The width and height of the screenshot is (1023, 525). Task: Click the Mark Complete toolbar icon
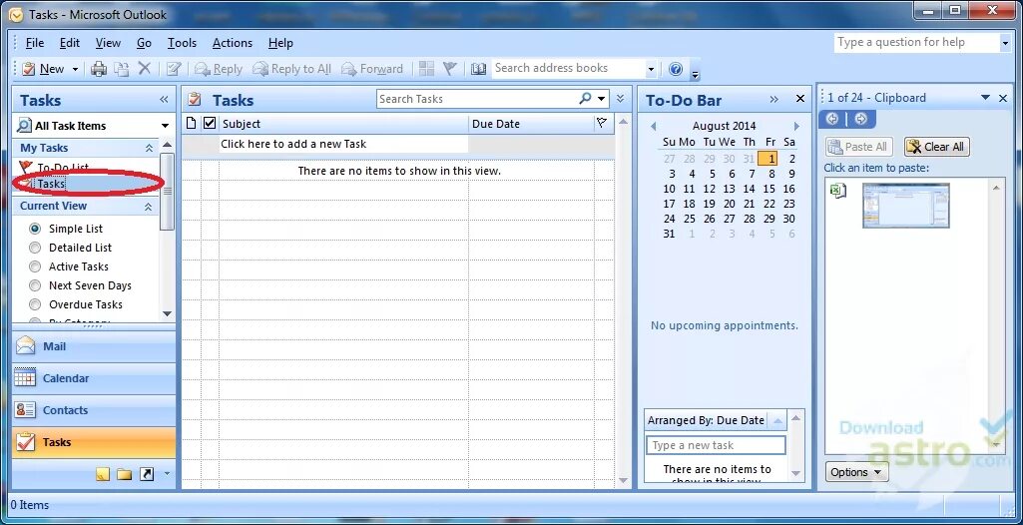[x=173, y=69]
